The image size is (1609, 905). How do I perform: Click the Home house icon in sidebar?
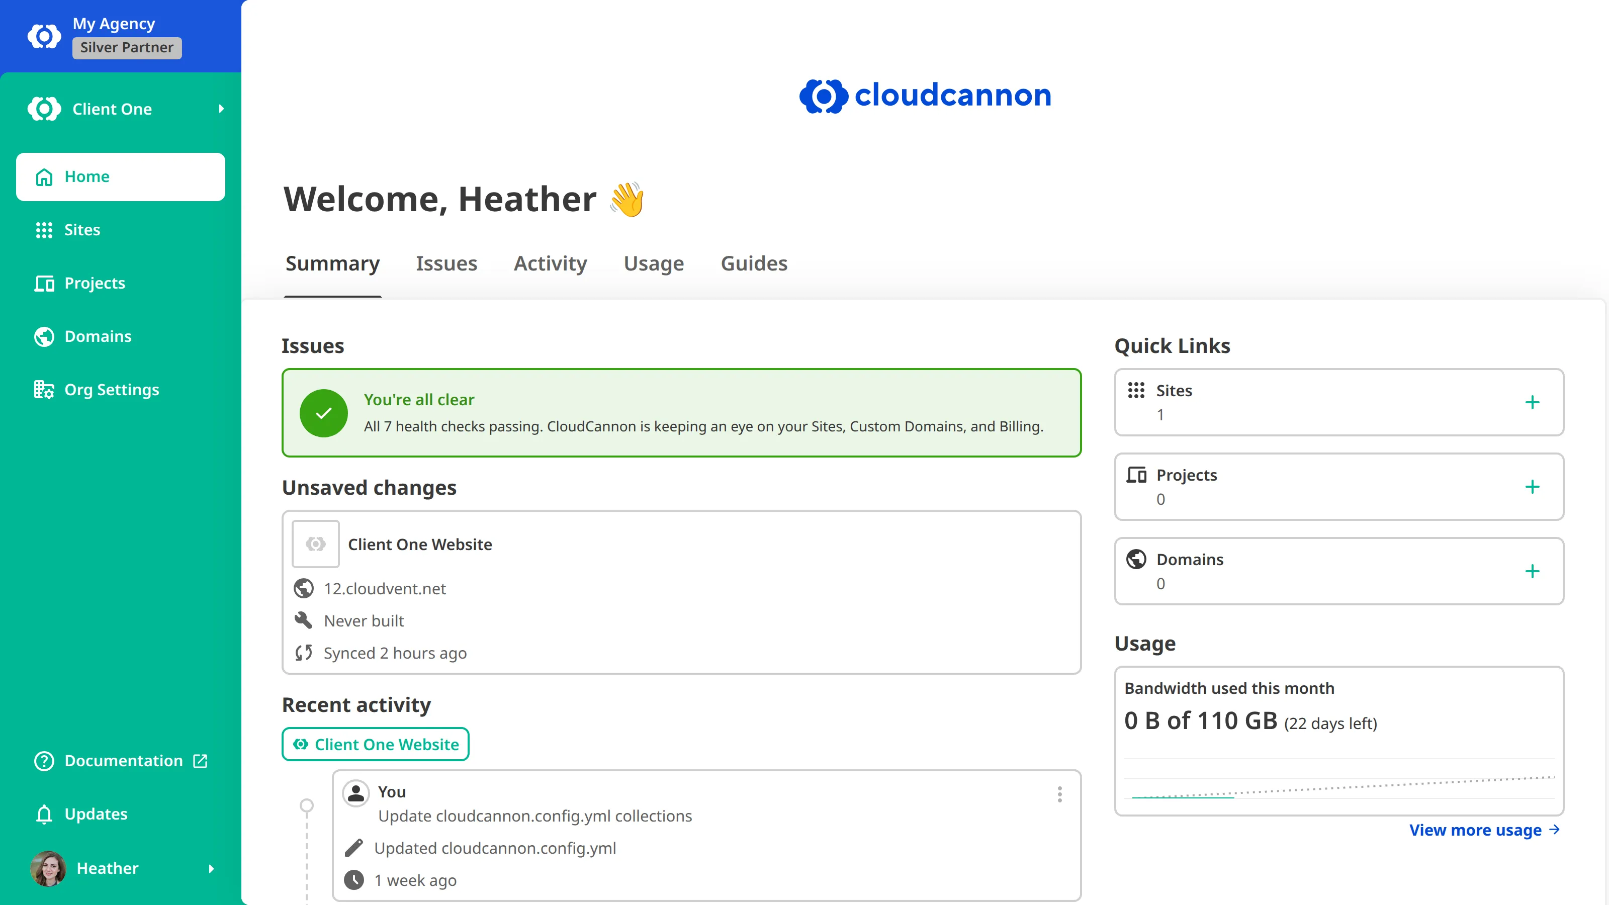[44, 177]
